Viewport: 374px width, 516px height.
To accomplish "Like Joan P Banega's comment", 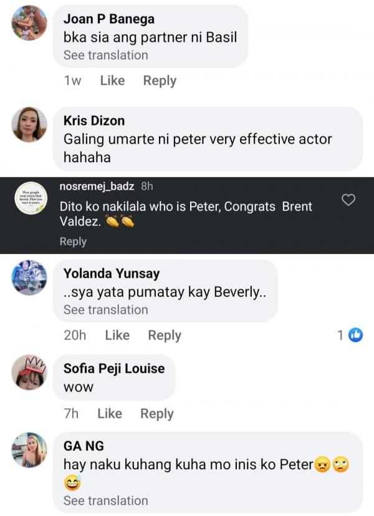I will pyautogui.click(x=112, y=80).
